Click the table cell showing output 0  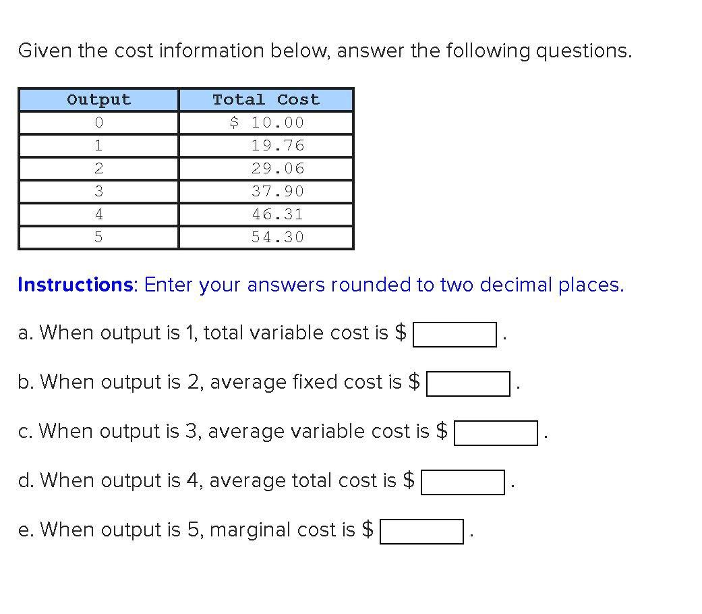pyautogui.click(x=98, y=122)
